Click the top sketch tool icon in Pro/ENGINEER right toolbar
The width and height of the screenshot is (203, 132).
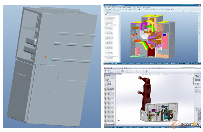click(x=199, y=13)
